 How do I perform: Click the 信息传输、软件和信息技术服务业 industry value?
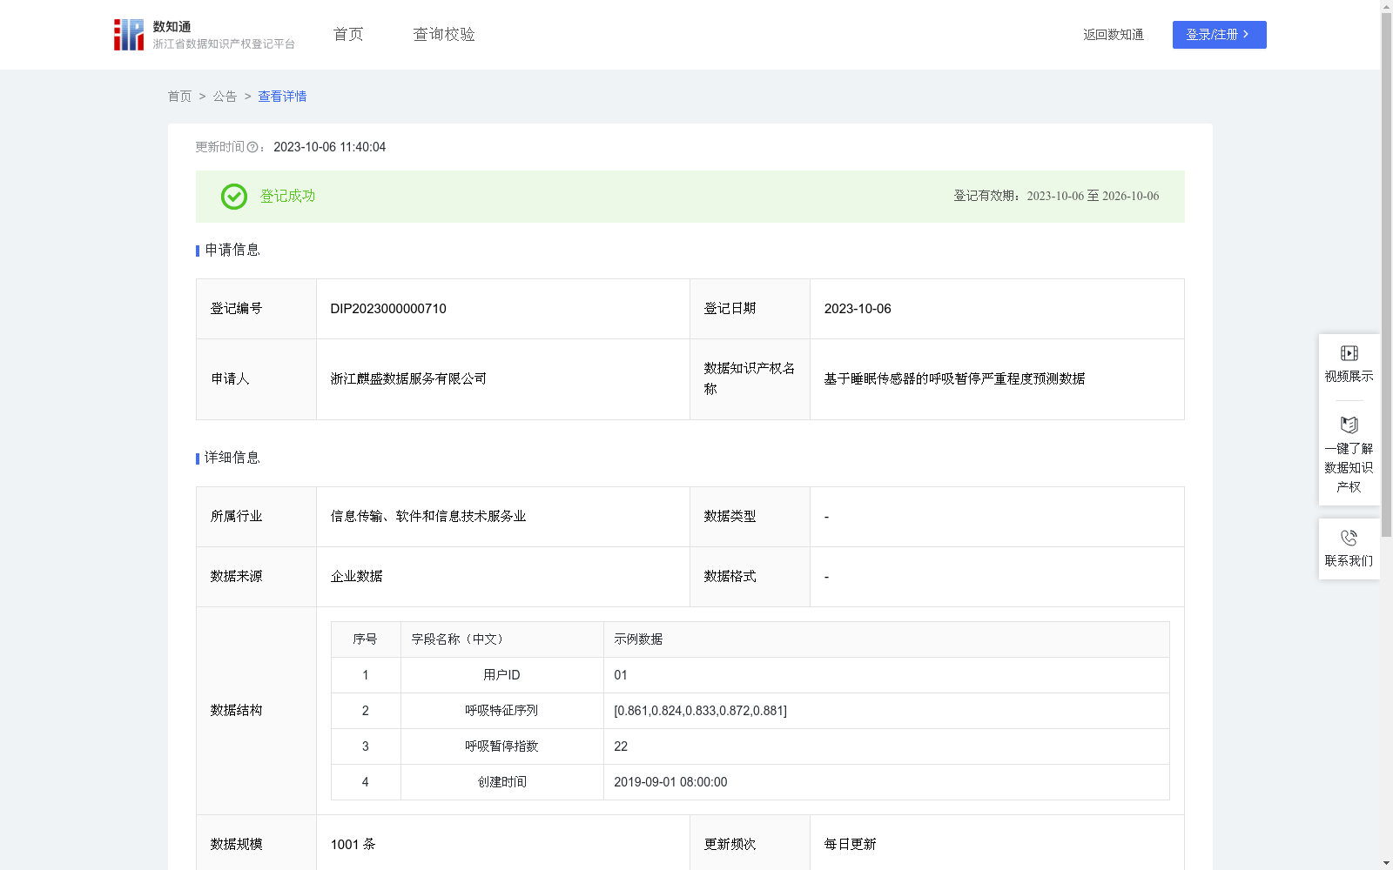428,517
